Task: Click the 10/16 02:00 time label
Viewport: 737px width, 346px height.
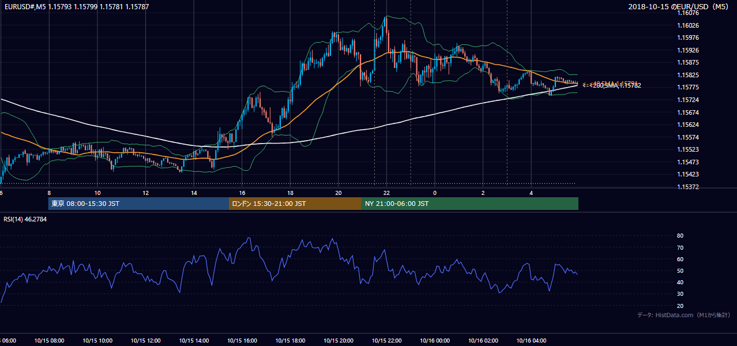Action: [x=483, y=341]
